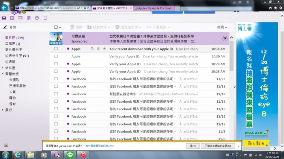Open the browser Tools gear icon
The height and width of the screenshot is (159, 284).
click(280, 8)
